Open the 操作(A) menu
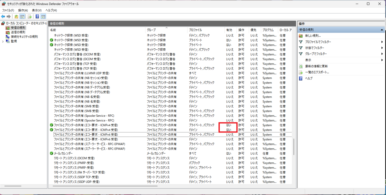This screenshot has height=195, width=386. (x=23, y=10)
